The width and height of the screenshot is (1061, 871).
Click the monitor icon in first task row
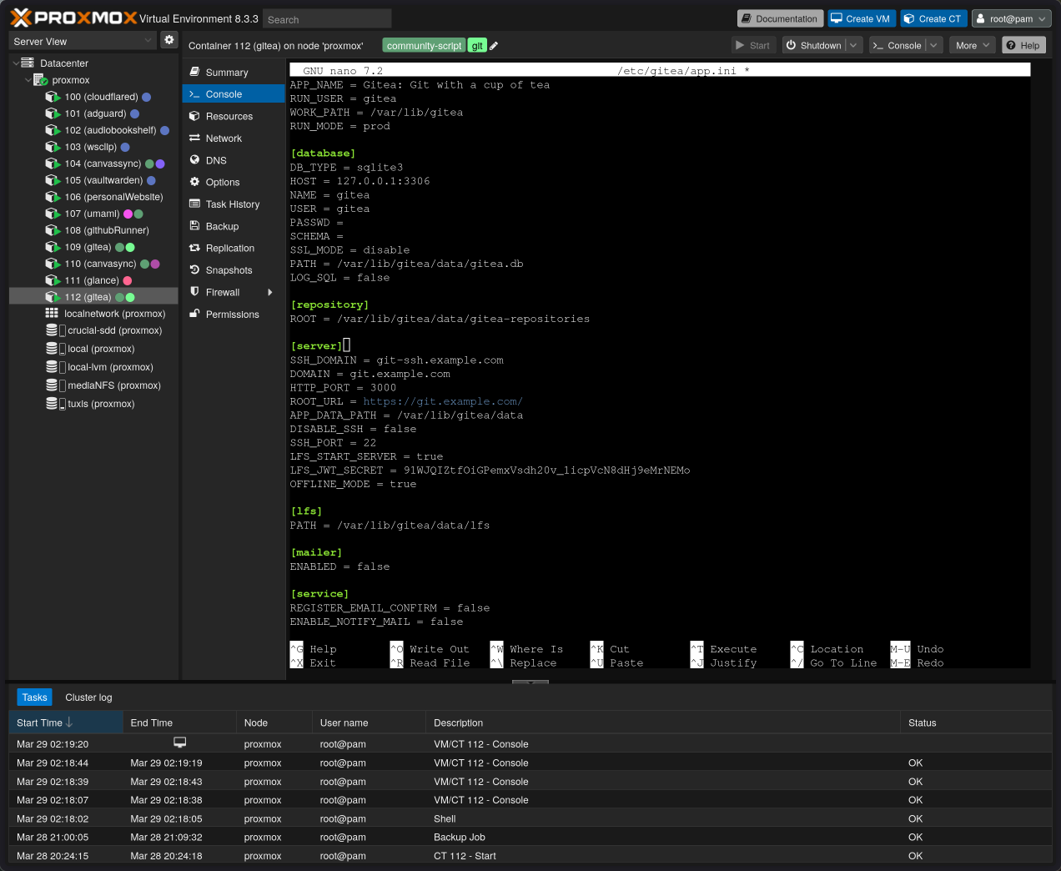[179, 743]
